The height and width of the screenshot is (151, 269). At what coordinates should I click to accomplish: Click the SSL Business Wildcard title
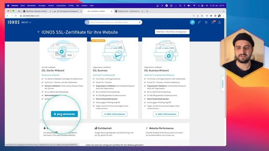click(156, 70)
